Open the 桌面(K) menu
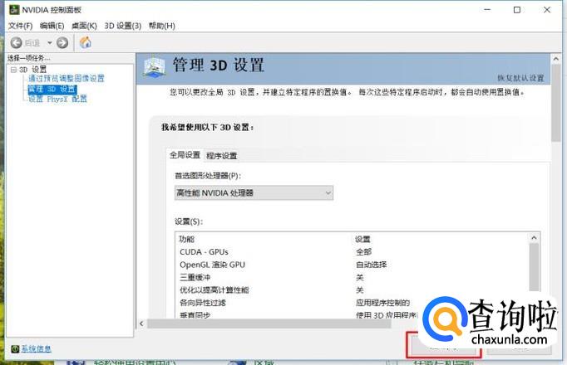The width and height of the screenshot is (567, 365). [x=84, y=26]
